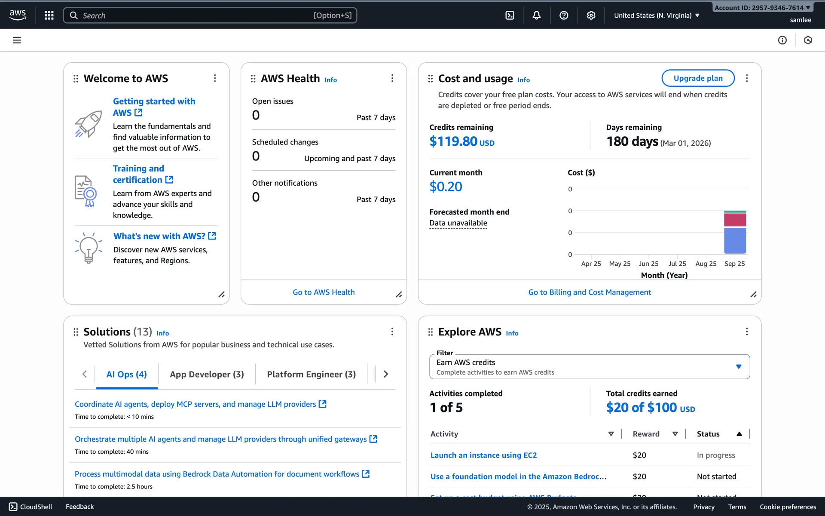Open the info panel icon in the header

(x=782, y=40)
